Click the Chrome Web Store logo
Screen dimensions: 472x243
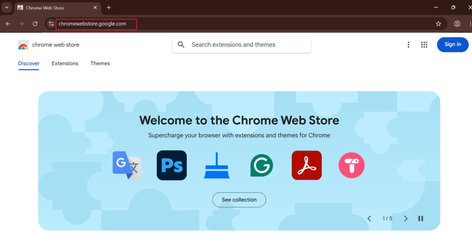click(23, 45)
